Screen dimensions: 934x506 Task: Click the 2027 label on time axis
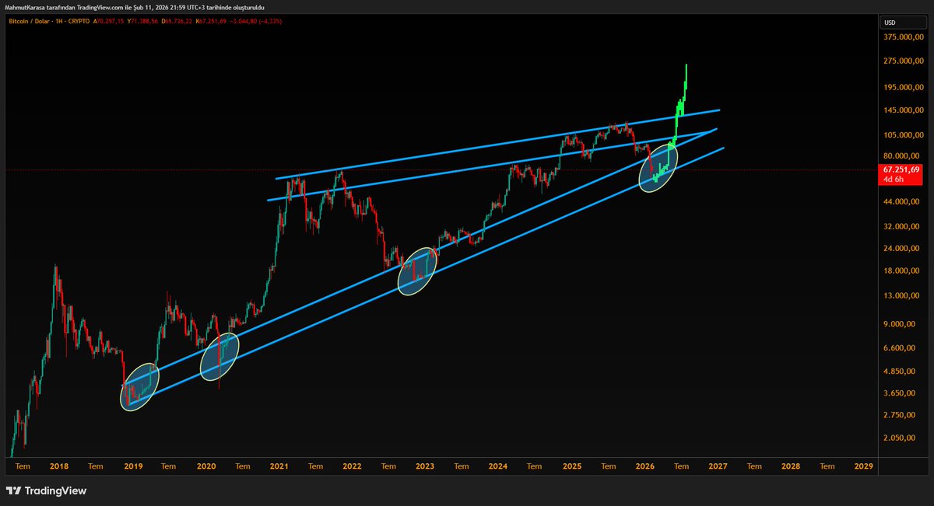(718, 466)
